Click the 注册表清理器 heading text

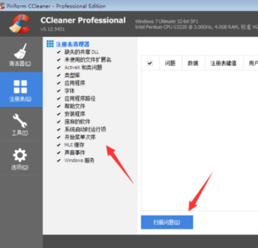pos(73,44)
